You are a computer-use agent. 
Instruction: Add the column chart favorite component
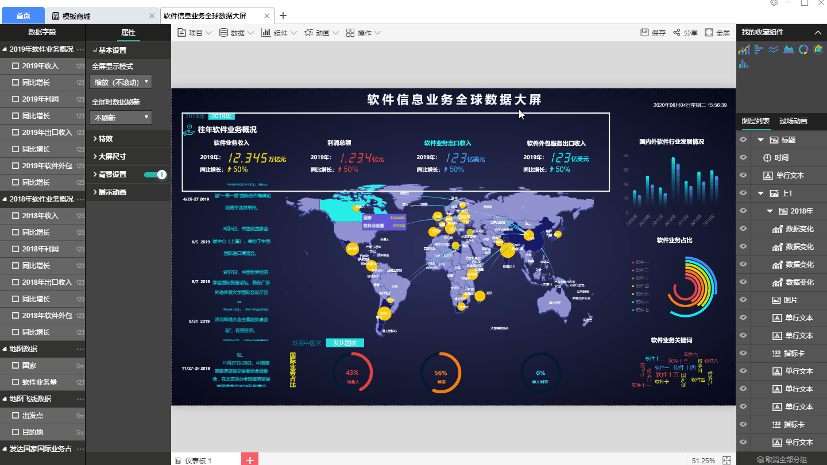744,64
